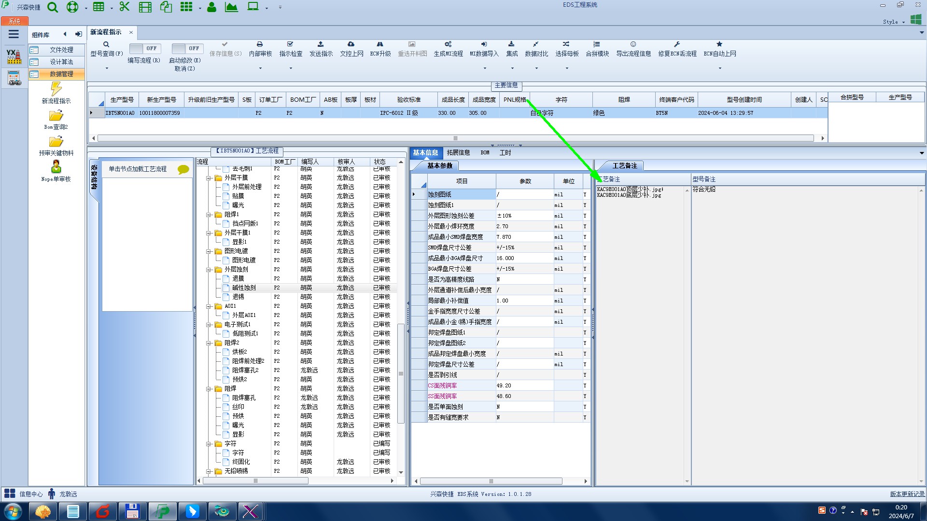This screenshot has width=927, height=521.
Task: Click ECN自动上网 star icon
Action: [x=719, y=44]
